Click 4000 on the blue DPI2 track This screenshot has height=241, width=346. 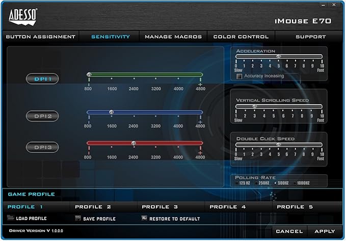(178, 112)
